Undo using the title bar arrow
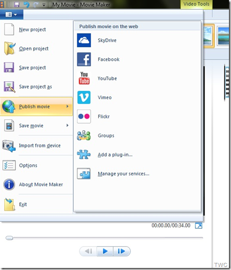 26,5
